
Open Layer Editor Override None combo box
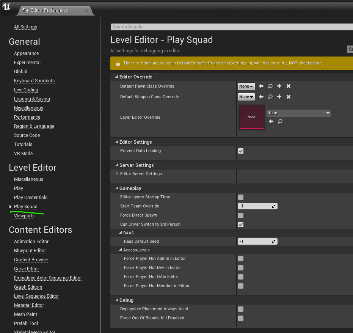click(x=298, y=113)
